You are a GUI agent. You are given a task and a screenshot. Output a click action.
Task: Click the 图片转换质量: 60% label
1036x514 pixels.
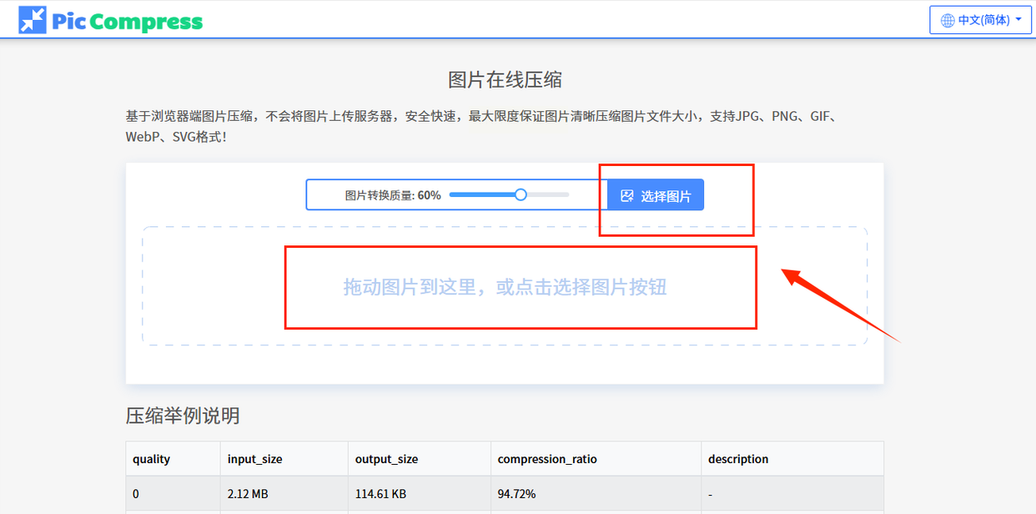pyautogui.click(x=393, y=195)
